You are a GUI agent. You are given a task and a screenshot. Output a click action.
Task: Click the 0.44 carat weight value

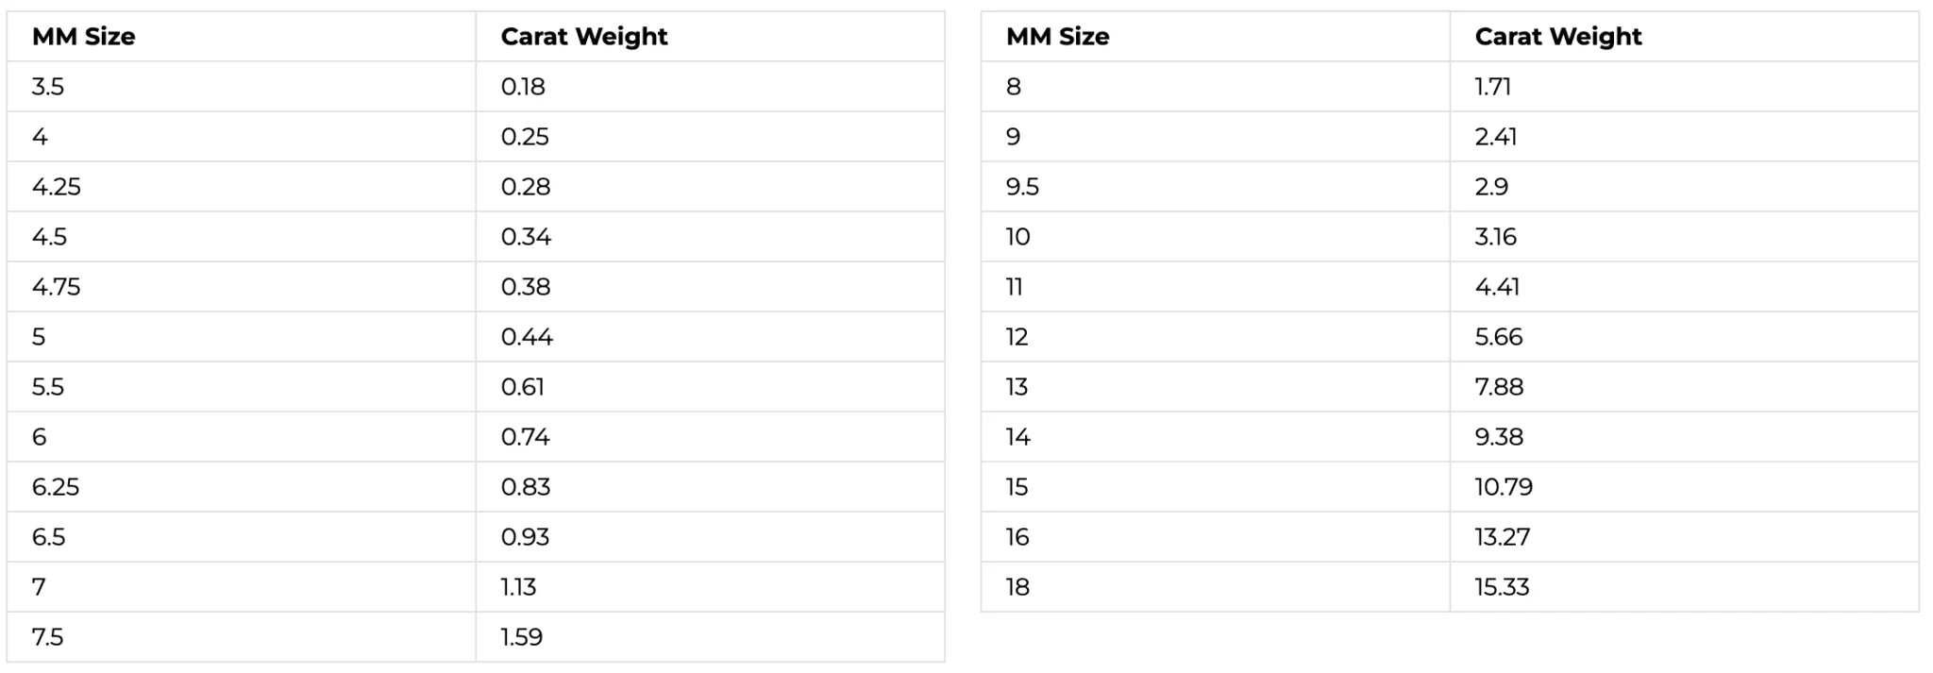click(527, 337)
